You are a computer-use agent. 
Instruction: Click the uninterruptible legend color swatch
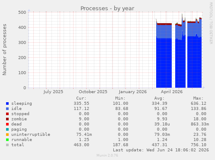(x=7, y=135)
